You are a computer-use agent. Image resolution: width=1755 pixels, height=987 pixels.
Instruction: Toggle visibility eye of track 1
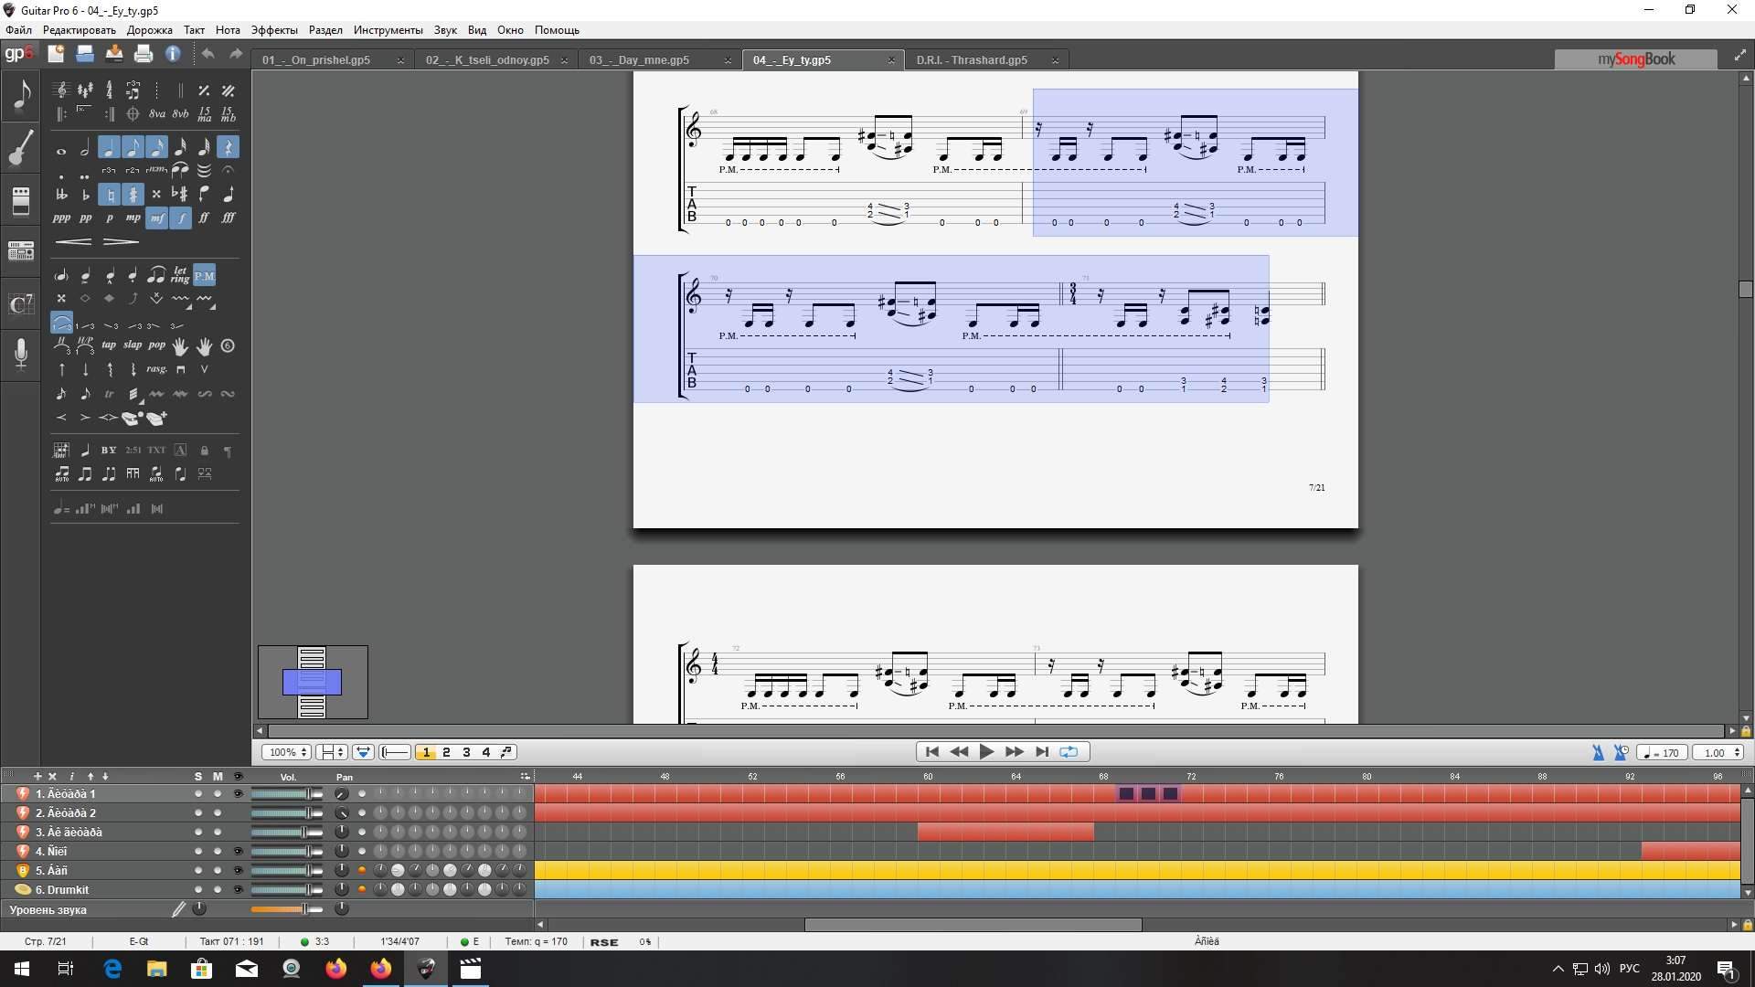(x=239, y=794)
